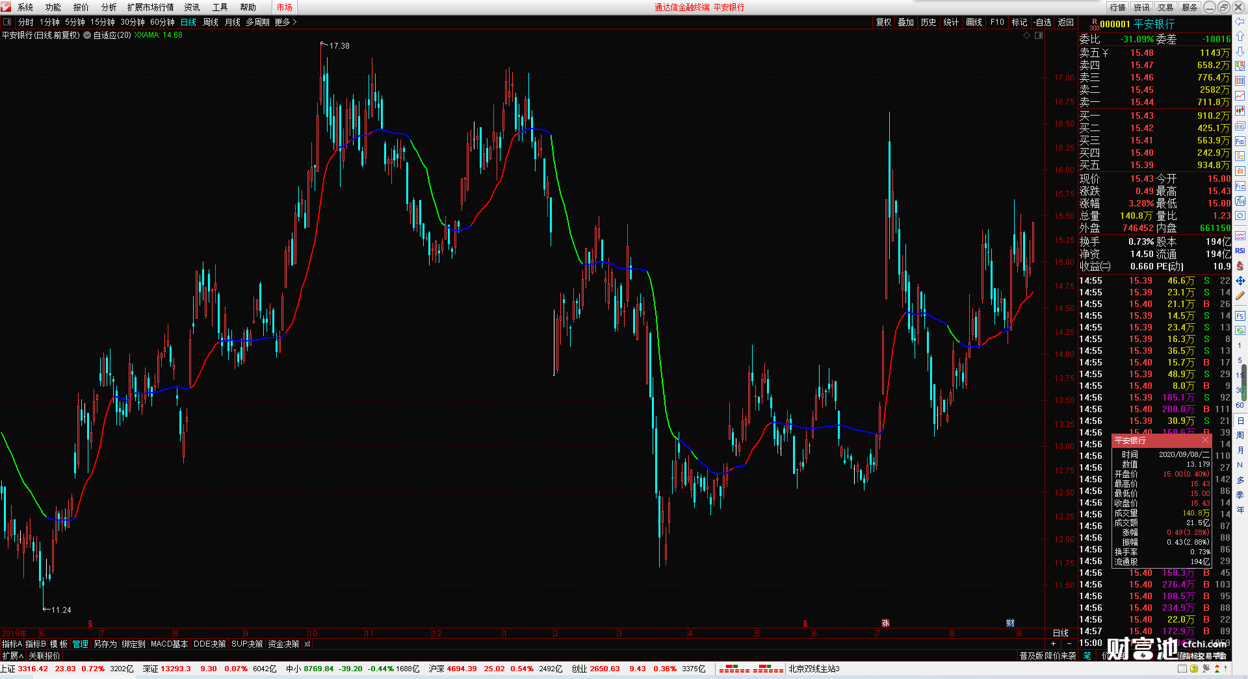Screen dimensions: 1248x679
Task: Click the wavy lines indicator sidebar icon
Action: [x=1240, y=235]
